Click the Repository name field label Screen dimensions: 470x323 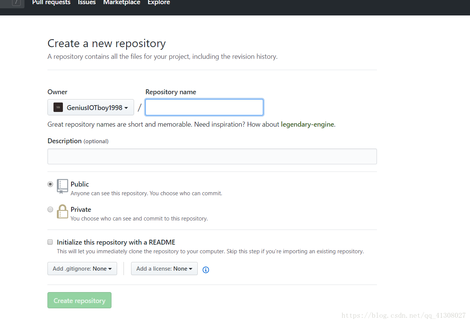171,92
